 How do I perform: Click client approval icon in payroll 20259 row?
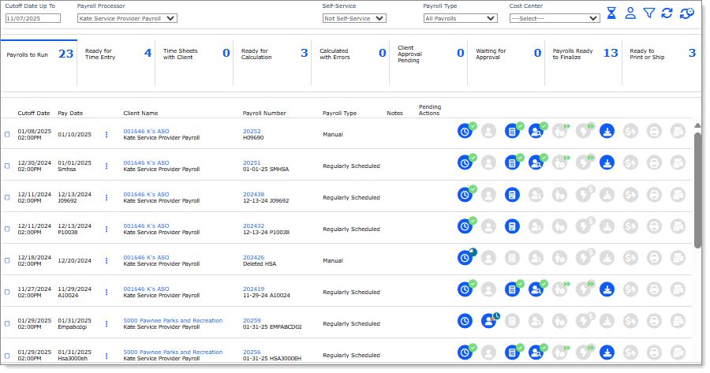point(488,321)
